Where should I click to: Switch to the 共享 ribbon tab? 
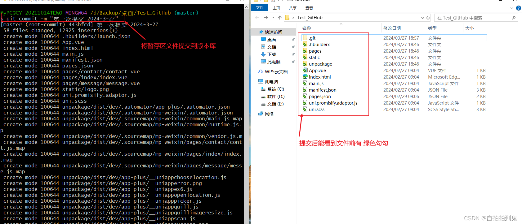(x=293, y=8)
